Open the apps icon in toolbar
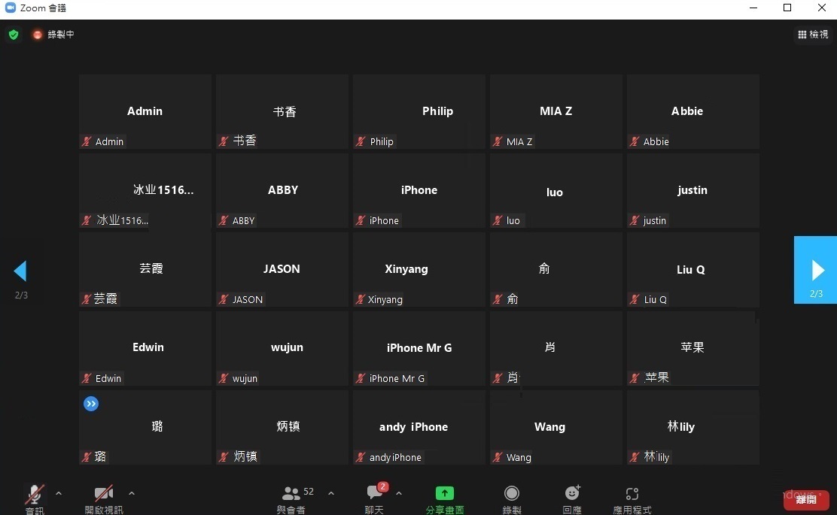The height and width of the screenshot is (515, 837). pyautogui.click(x=632, y=493)
